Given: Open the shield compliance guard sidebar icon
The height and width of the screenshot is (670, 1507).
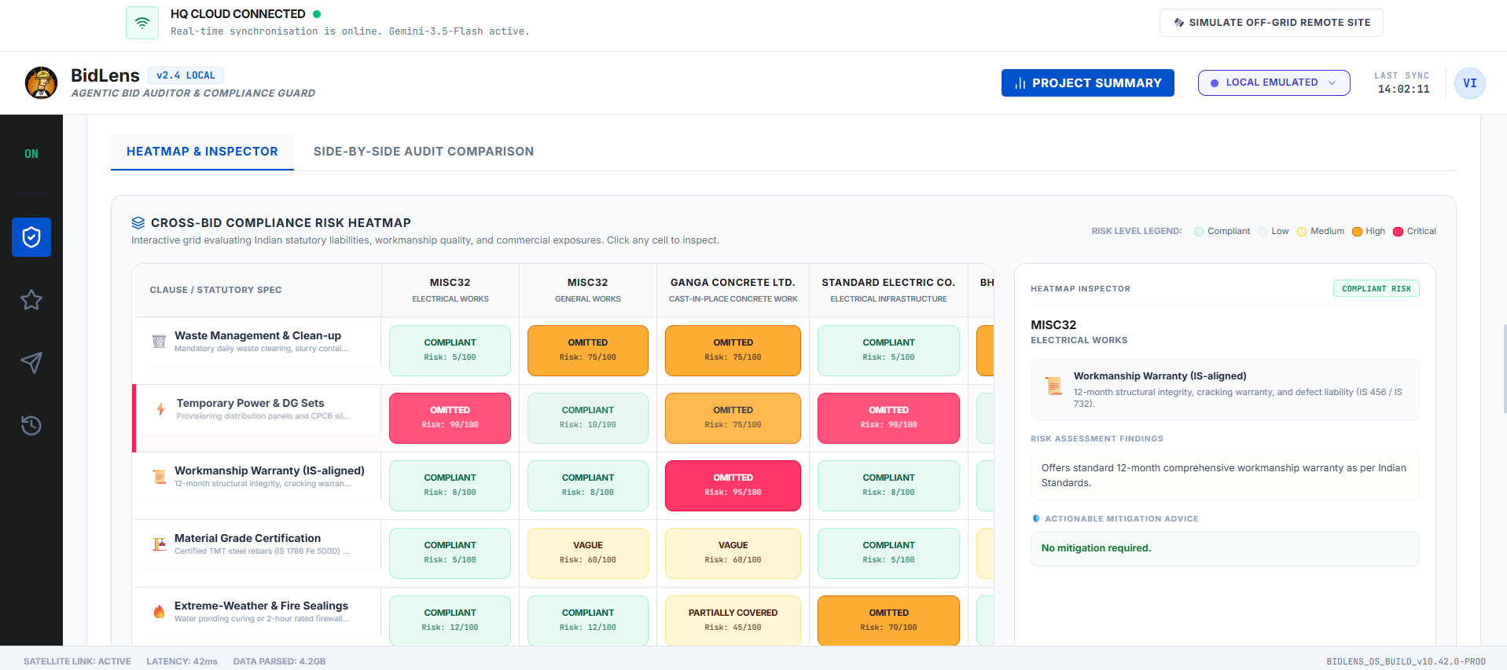Looking at the screenshot, I should click(x=31, y=237).
